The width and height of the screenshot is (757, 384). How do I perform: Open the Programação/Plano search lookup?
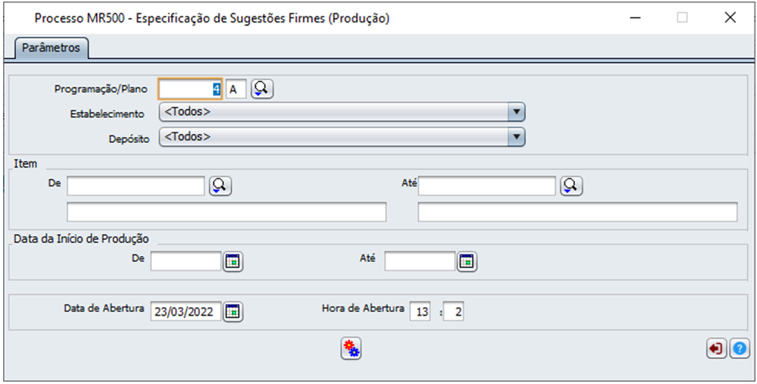pyautogui.click(x=262, y=89)
